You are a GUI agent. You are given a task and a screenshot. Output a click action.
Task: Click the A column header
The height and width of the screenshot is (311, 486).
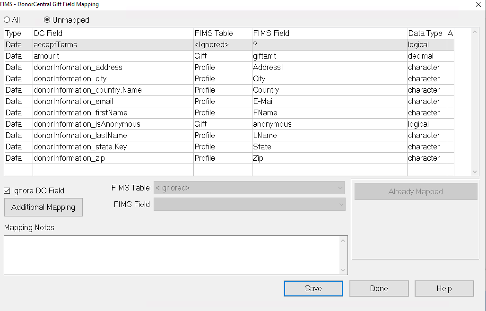click(x=451, y=33)
